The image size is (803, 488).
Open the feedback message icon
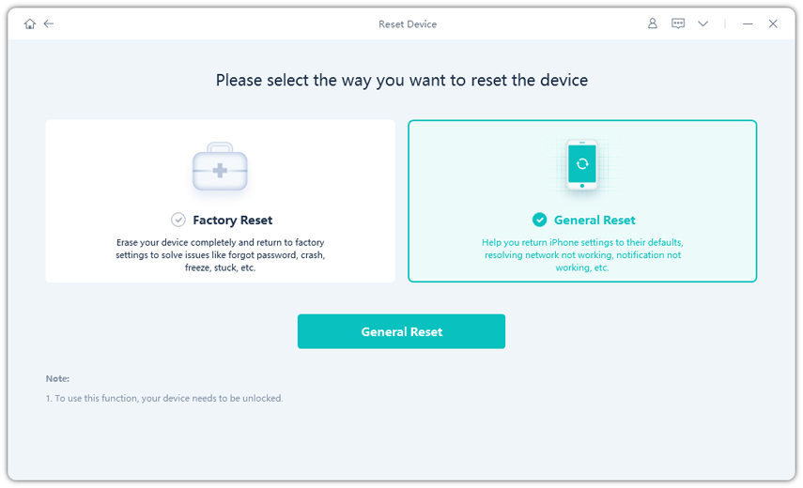[678, 24]
